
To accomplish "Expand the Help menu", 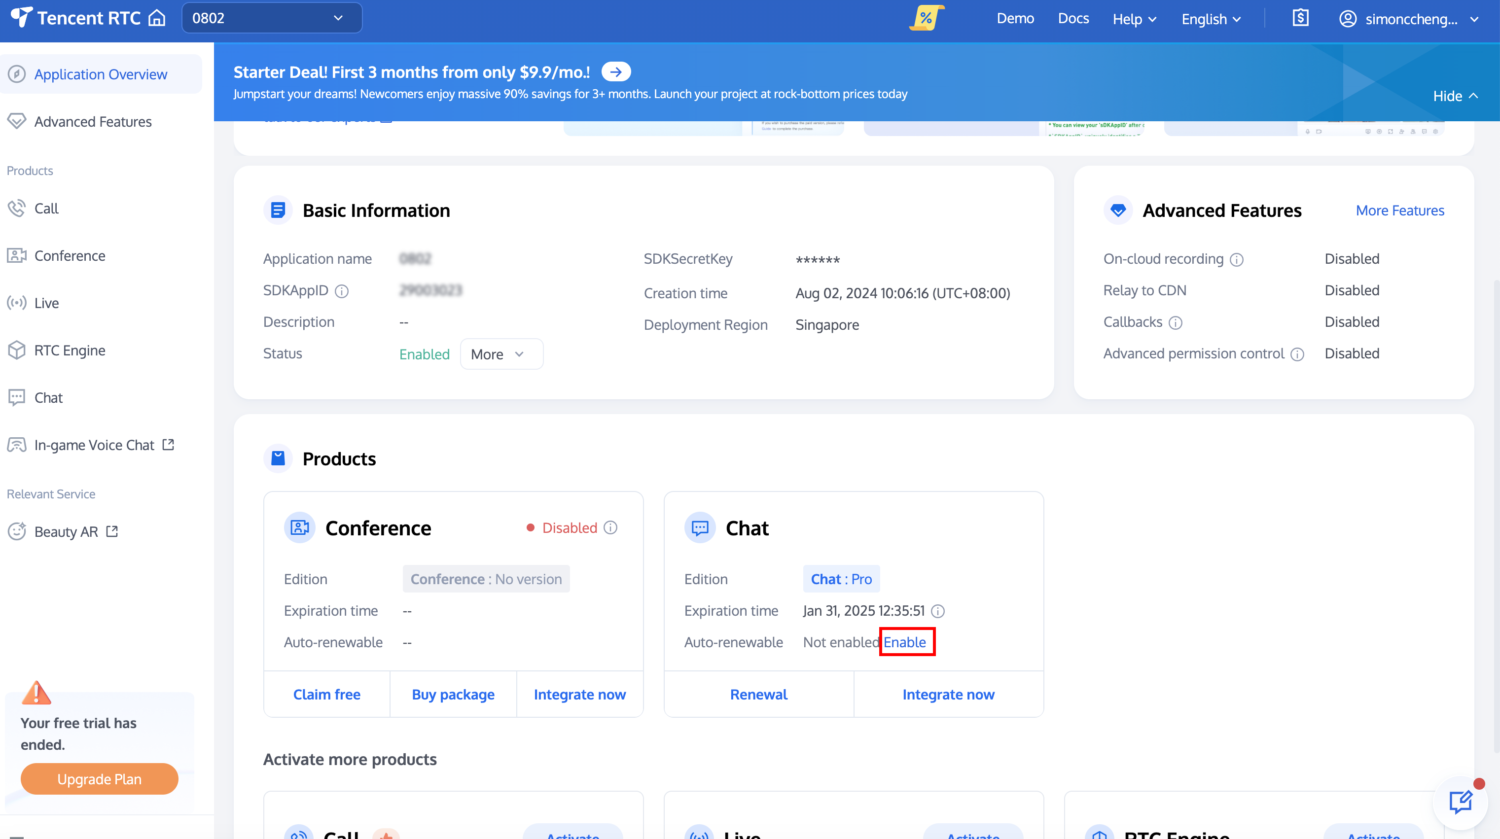I will pos(1134,19).
